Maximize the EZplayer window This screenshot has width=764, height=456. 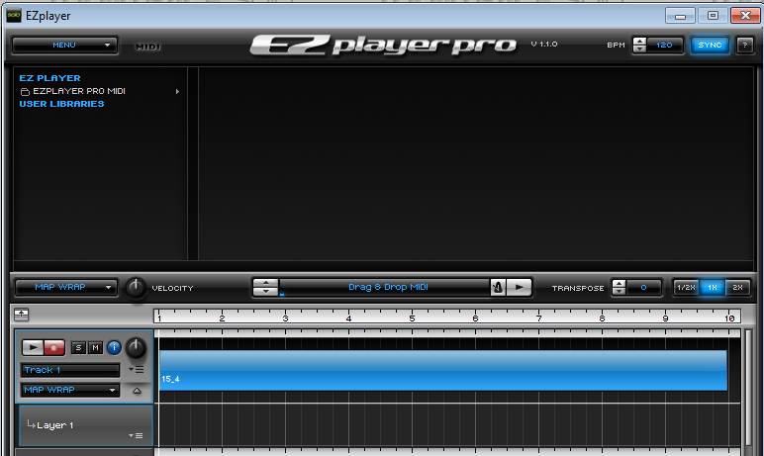point(713,16)
